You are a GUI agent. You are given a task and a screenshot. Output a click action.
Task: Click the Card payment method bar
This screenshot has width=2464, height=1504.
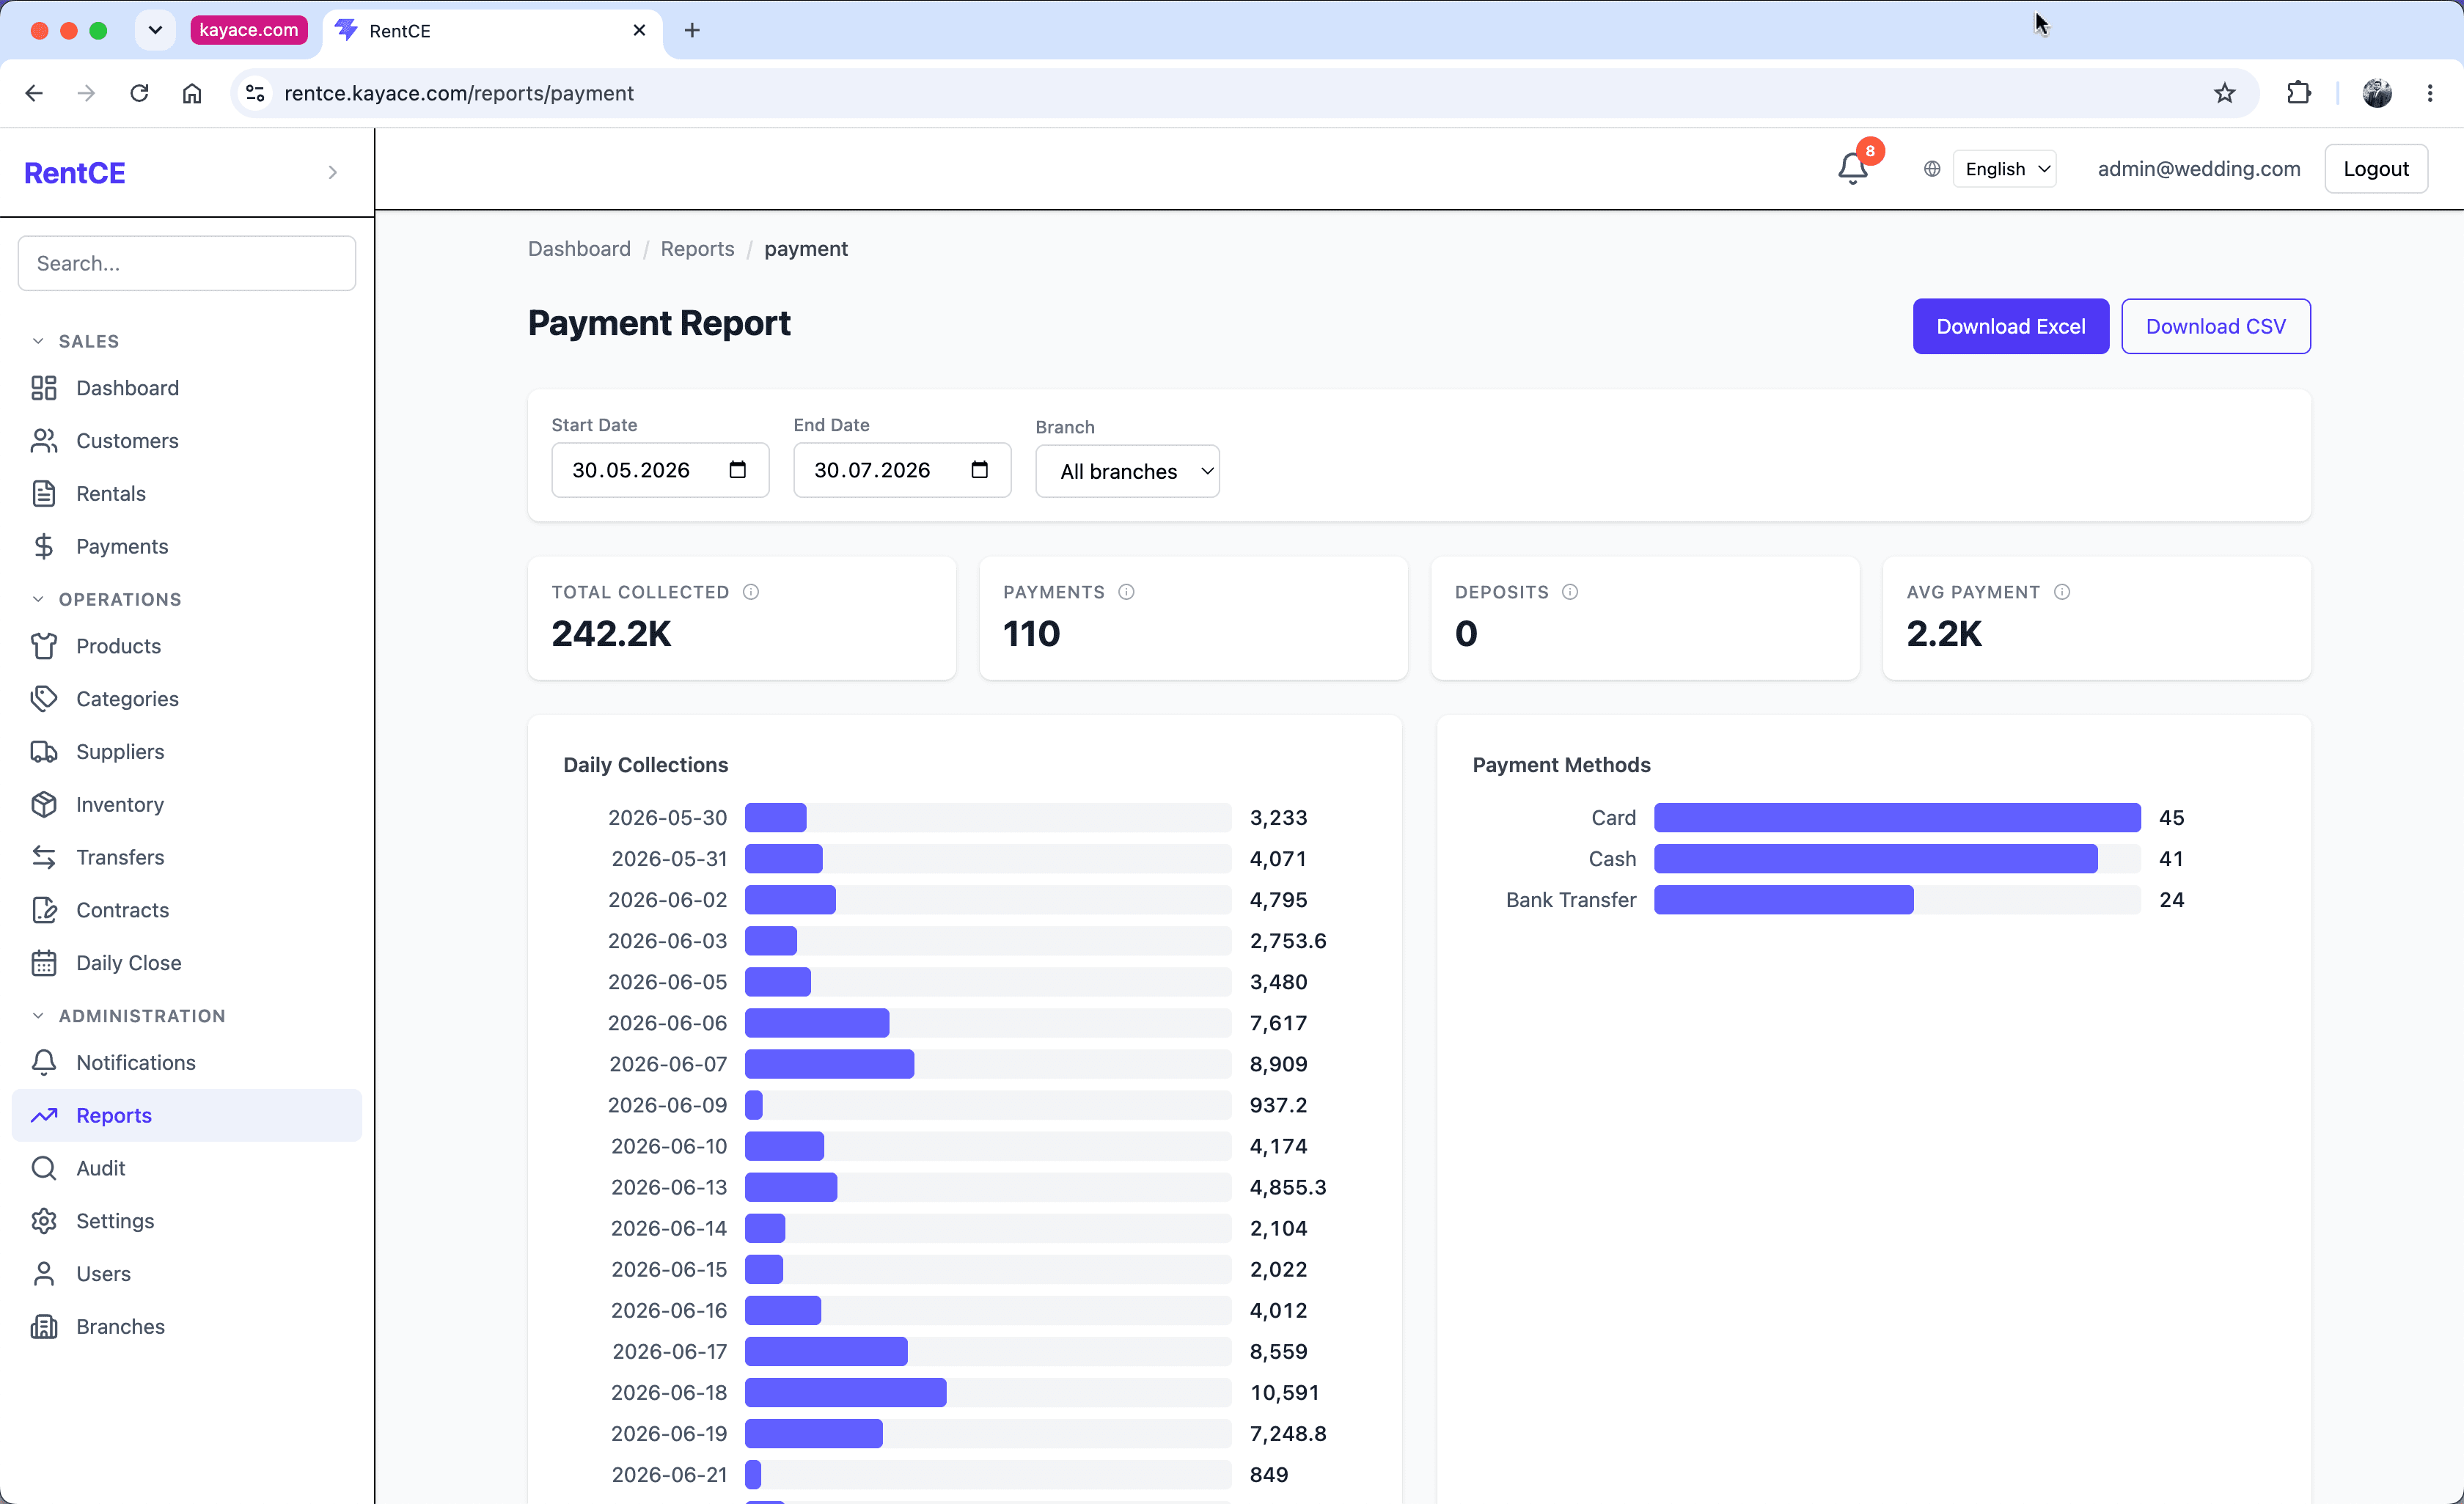[x=1896, y=818]
